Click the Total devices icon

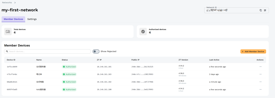point(8,32)
